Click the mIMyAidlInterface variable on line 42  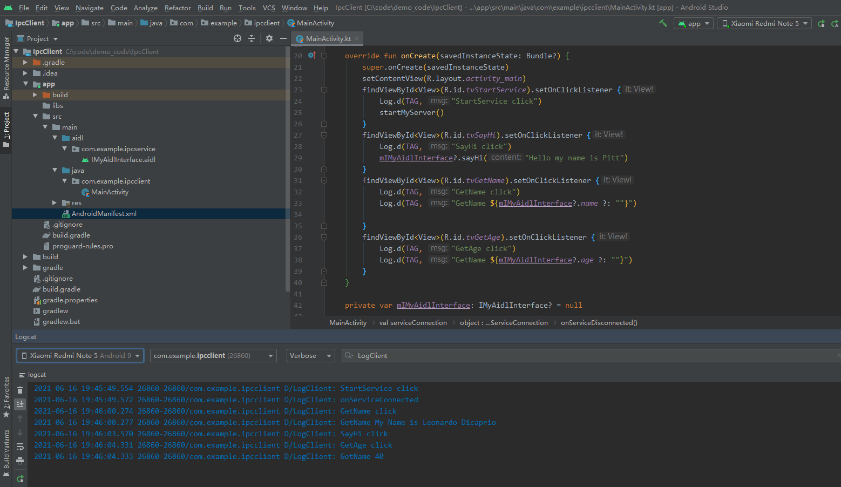pos(433,305)
